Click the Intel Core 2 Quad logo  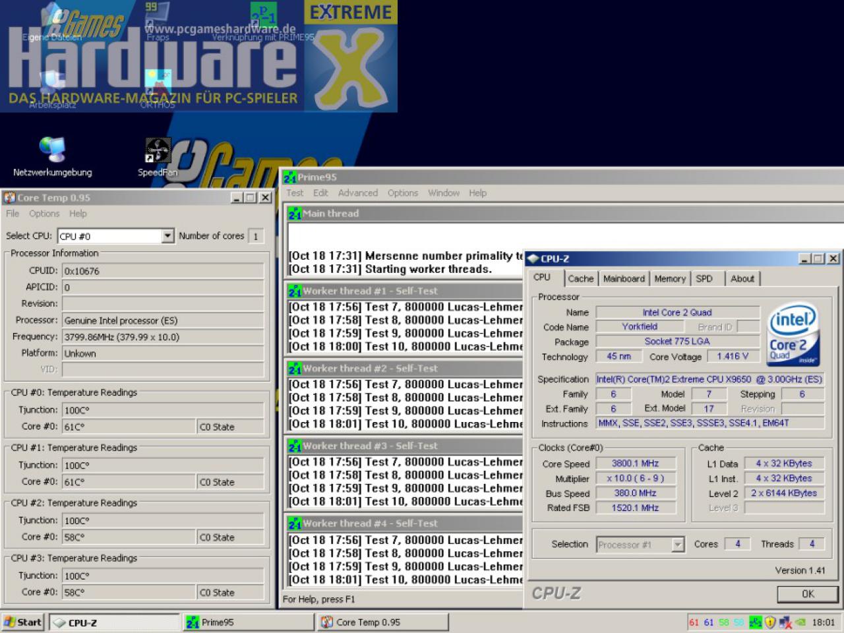pos(793,334)
